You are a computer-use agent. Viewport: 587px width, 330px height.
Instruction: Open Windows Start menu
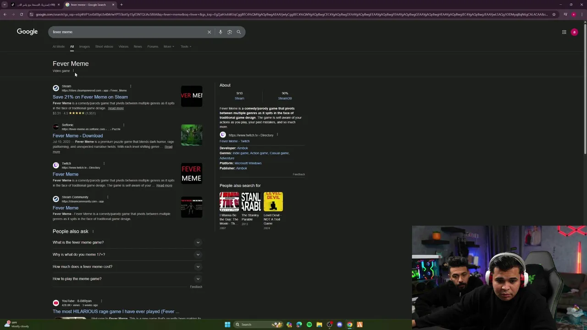(x=227, y=324)
